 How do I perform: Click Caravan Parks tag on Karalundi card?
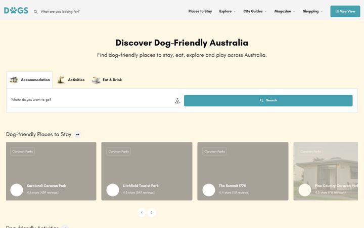pos(23,151)
